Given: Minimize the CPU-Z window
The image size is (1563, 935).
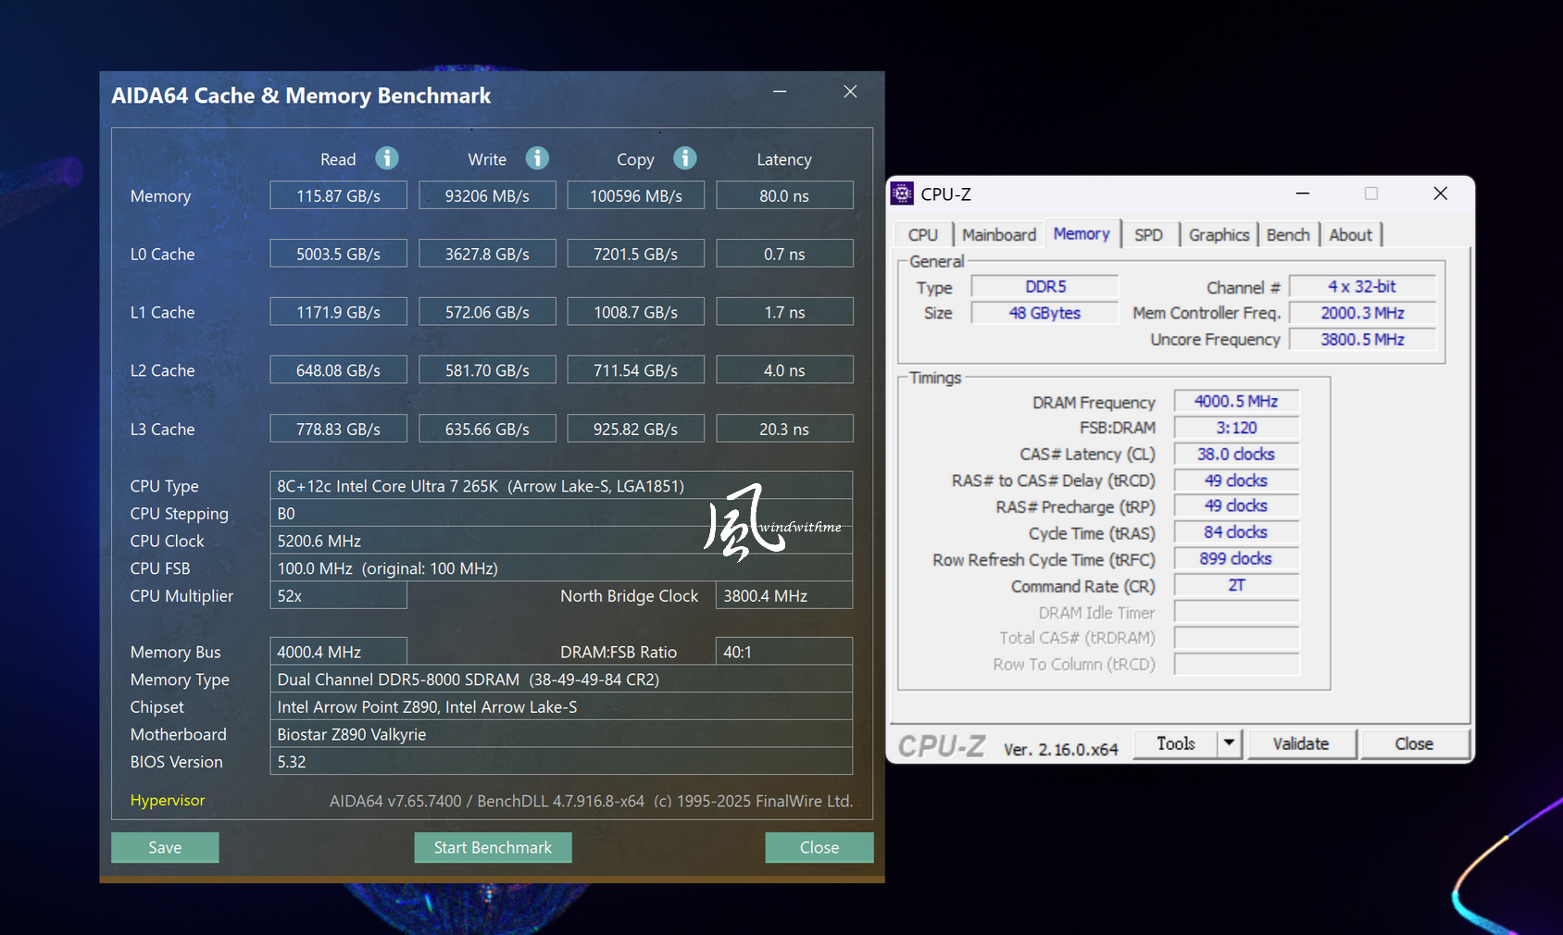Looking at the screenshot, I should tap(1302, 193).
